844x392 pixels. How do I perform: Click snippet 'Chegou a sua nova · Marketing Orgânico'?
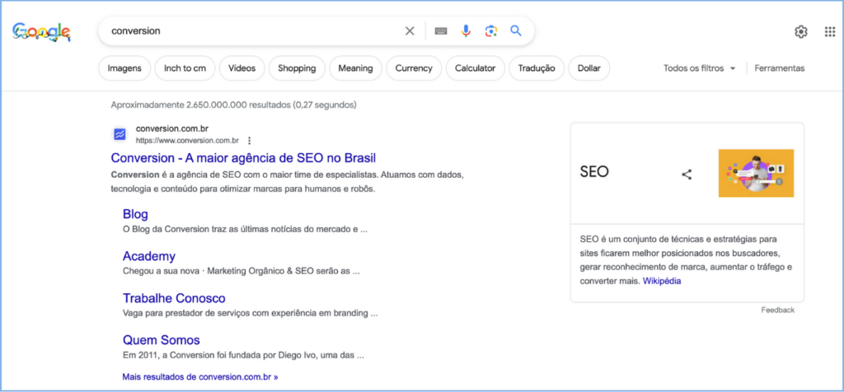click(x=241, y=272)
